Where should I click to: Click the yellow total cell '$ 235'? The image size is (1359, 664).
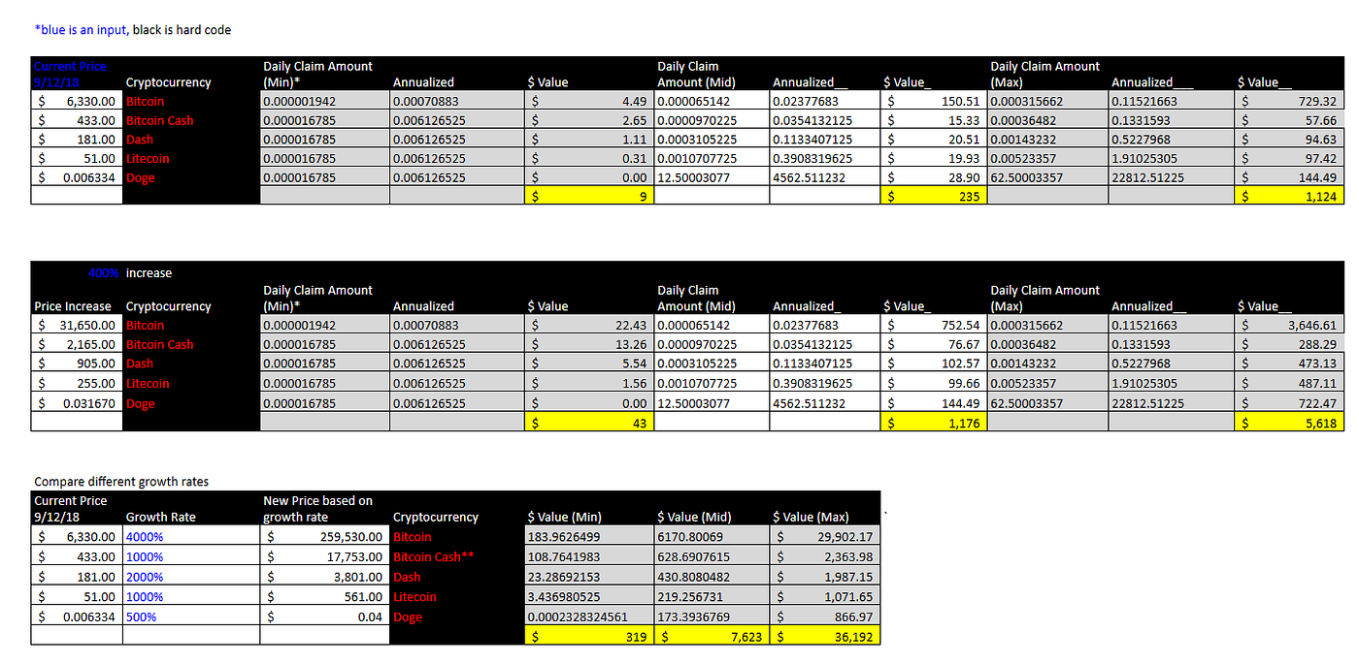click(x=933, y=196)
